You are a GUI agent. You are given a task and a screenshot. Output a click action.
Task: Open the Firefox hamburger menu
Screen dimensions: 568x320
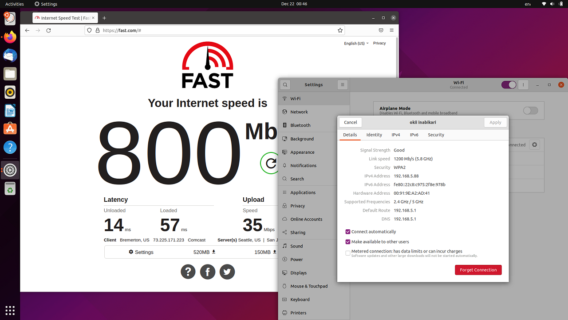click(x=391, y=30)
